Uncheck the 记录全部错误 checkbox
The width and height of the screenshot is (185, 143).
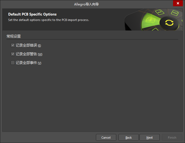tap(13, 45)
